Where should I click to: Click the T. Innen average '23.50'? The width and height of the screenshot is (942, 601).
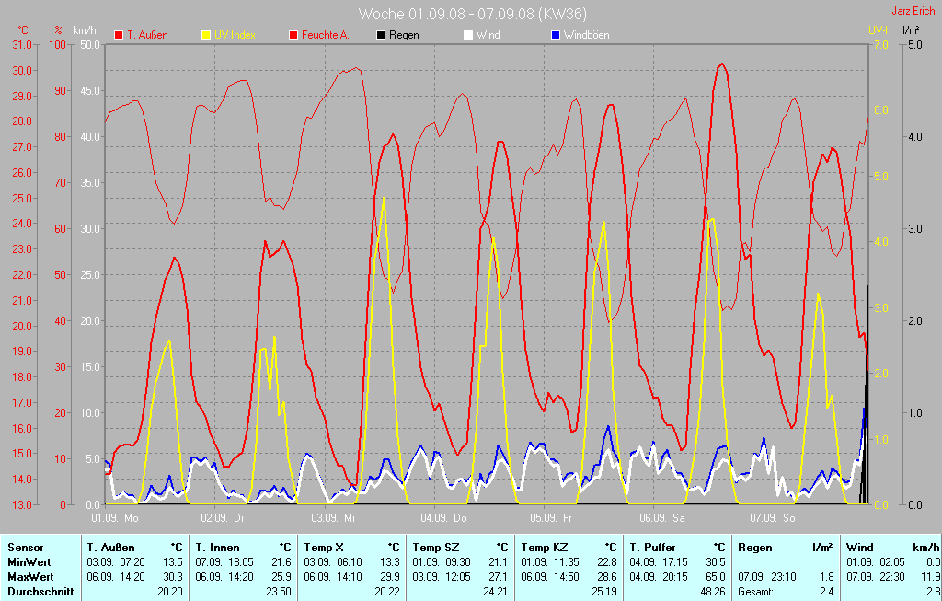(279, 592)
